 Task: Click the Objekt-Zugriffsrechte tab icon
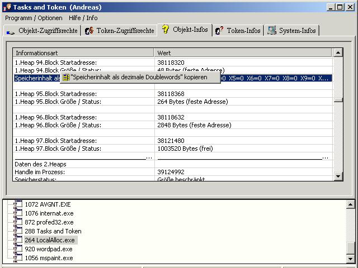(x=11, y=32)
